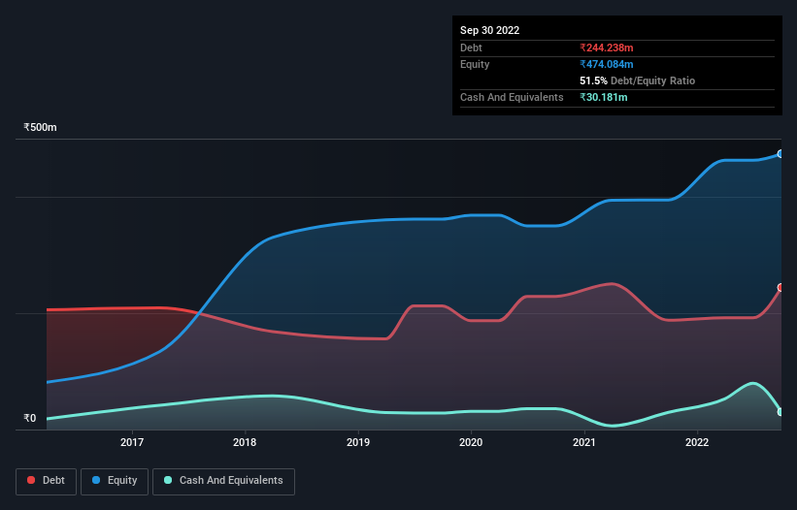Viewport: 797px width, 510px height.
Task: Click the 51.5% Debt/Equity Ratio text
Action: click(637, 80)
